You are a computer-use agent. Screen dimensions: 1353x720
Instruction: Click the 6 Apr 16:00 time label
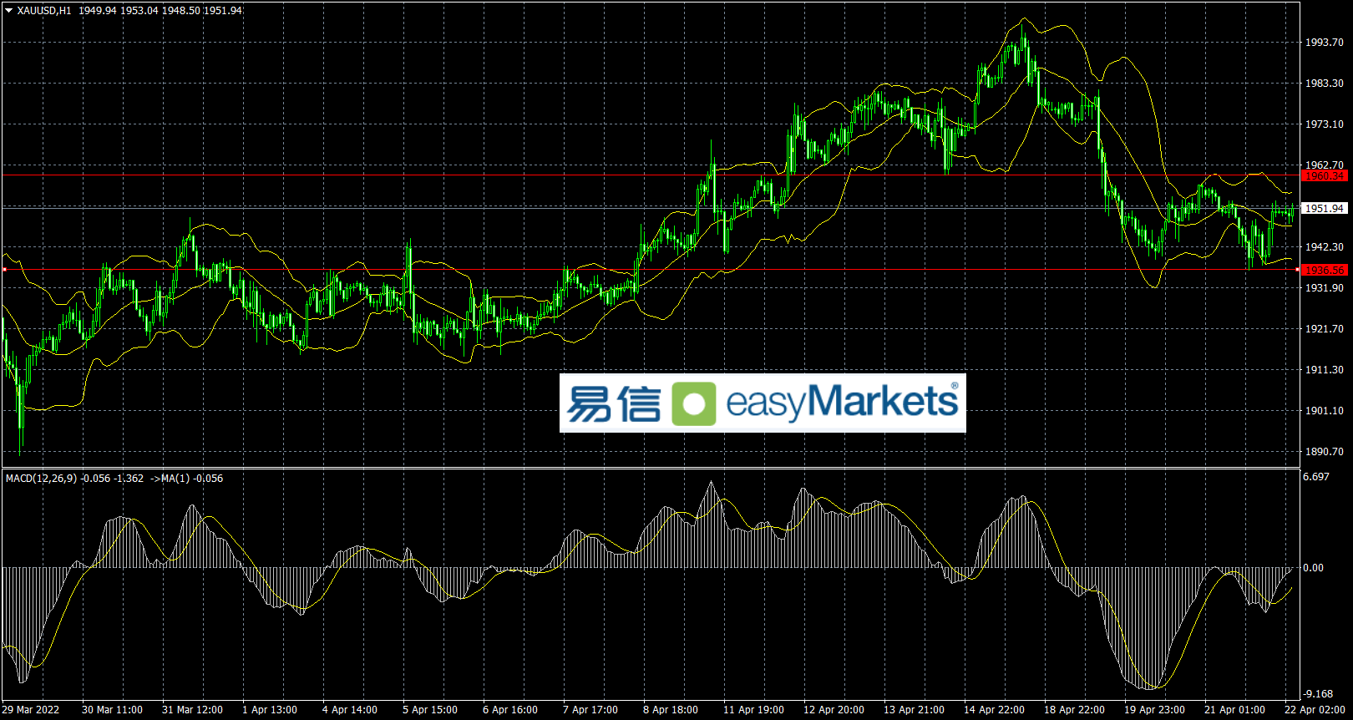point(510,710)
